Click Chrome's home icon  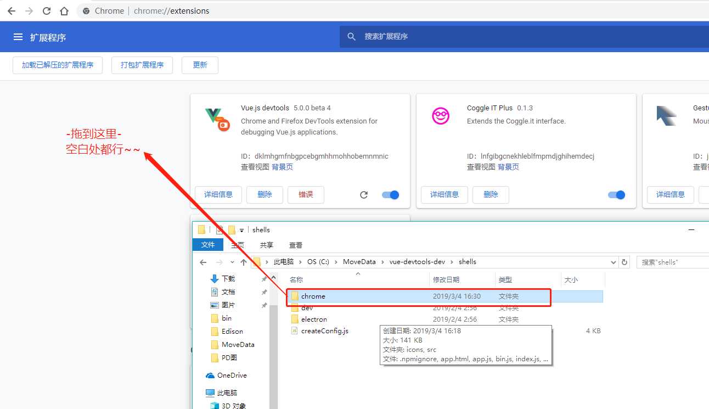click(x=64, y=11)
